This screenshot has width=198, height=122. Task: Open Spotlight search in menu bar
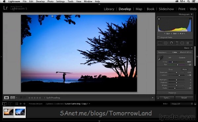pos(188,1)
